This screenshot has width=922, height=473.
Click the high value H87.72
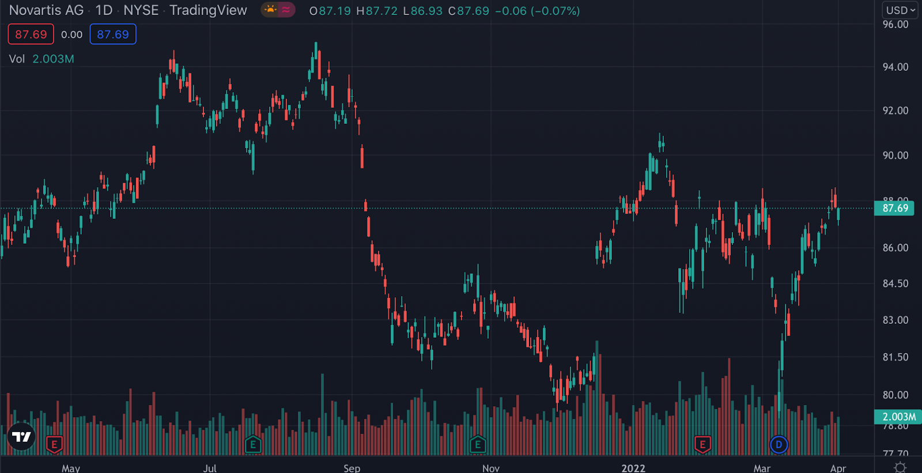coord(377,11)
